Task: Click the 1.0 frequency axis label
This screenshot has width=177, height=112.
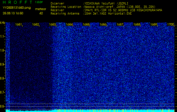Action: pyautogui.click(x=2, y=50)
